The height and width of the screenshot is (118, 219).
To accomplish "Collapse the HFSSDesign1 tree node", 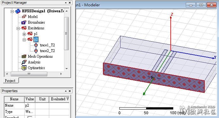I will [12, 11].
